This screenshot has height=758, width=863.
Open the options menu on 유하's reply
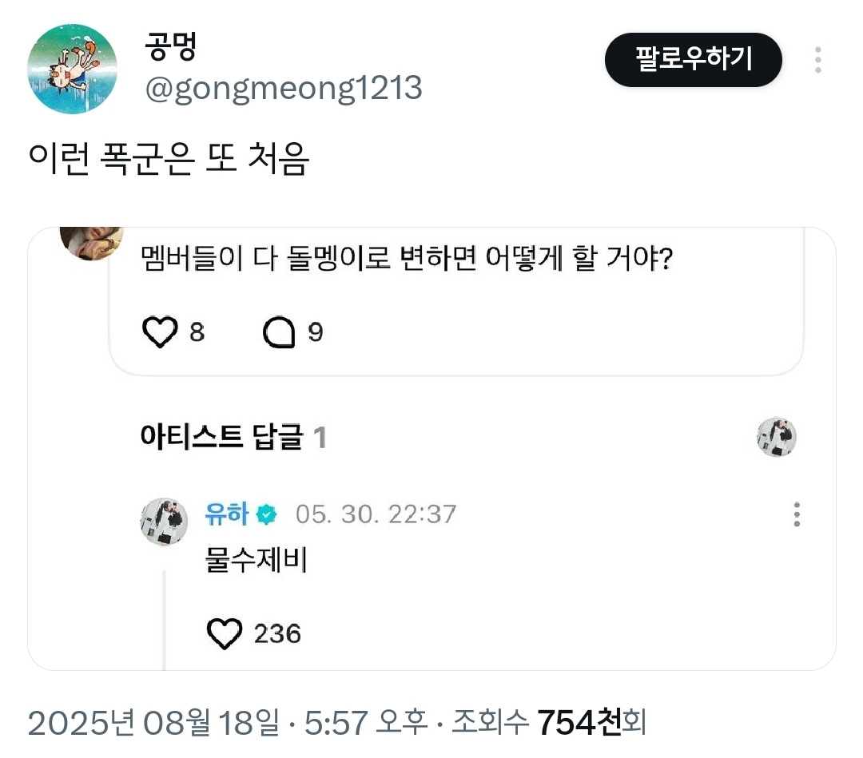[797, 514]
